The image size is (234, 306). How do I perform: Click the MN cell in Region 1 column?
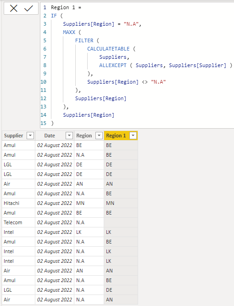click(x=121, y=203)
